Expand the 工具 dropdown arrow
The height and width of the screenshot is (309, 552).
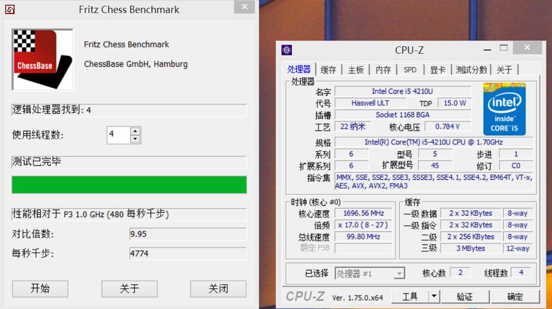[x=434, y=297]
